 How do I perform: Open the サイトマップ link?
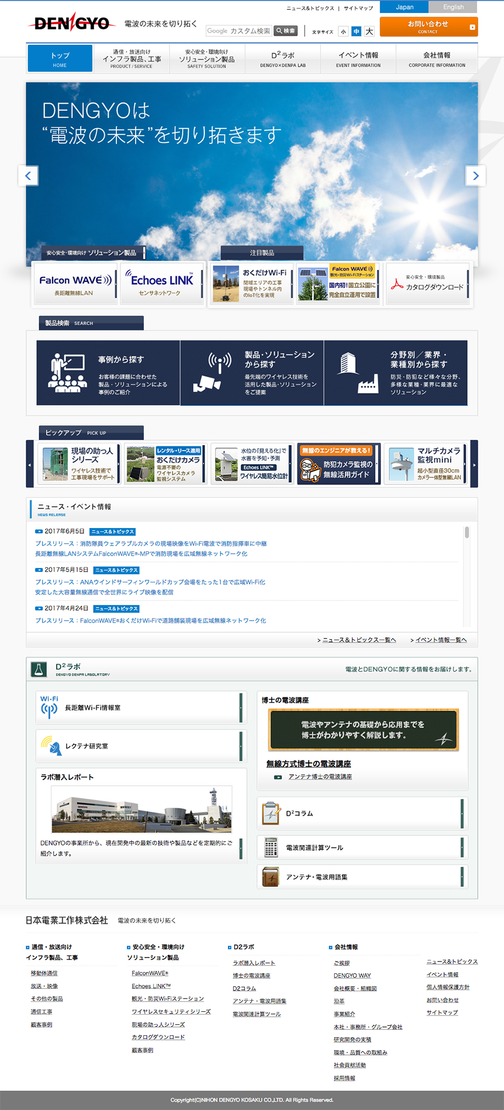tap(358, 8)
